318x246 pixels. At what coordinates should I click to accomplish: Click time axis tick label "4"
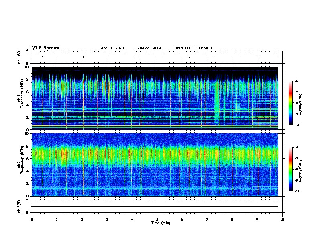point(132,219)
